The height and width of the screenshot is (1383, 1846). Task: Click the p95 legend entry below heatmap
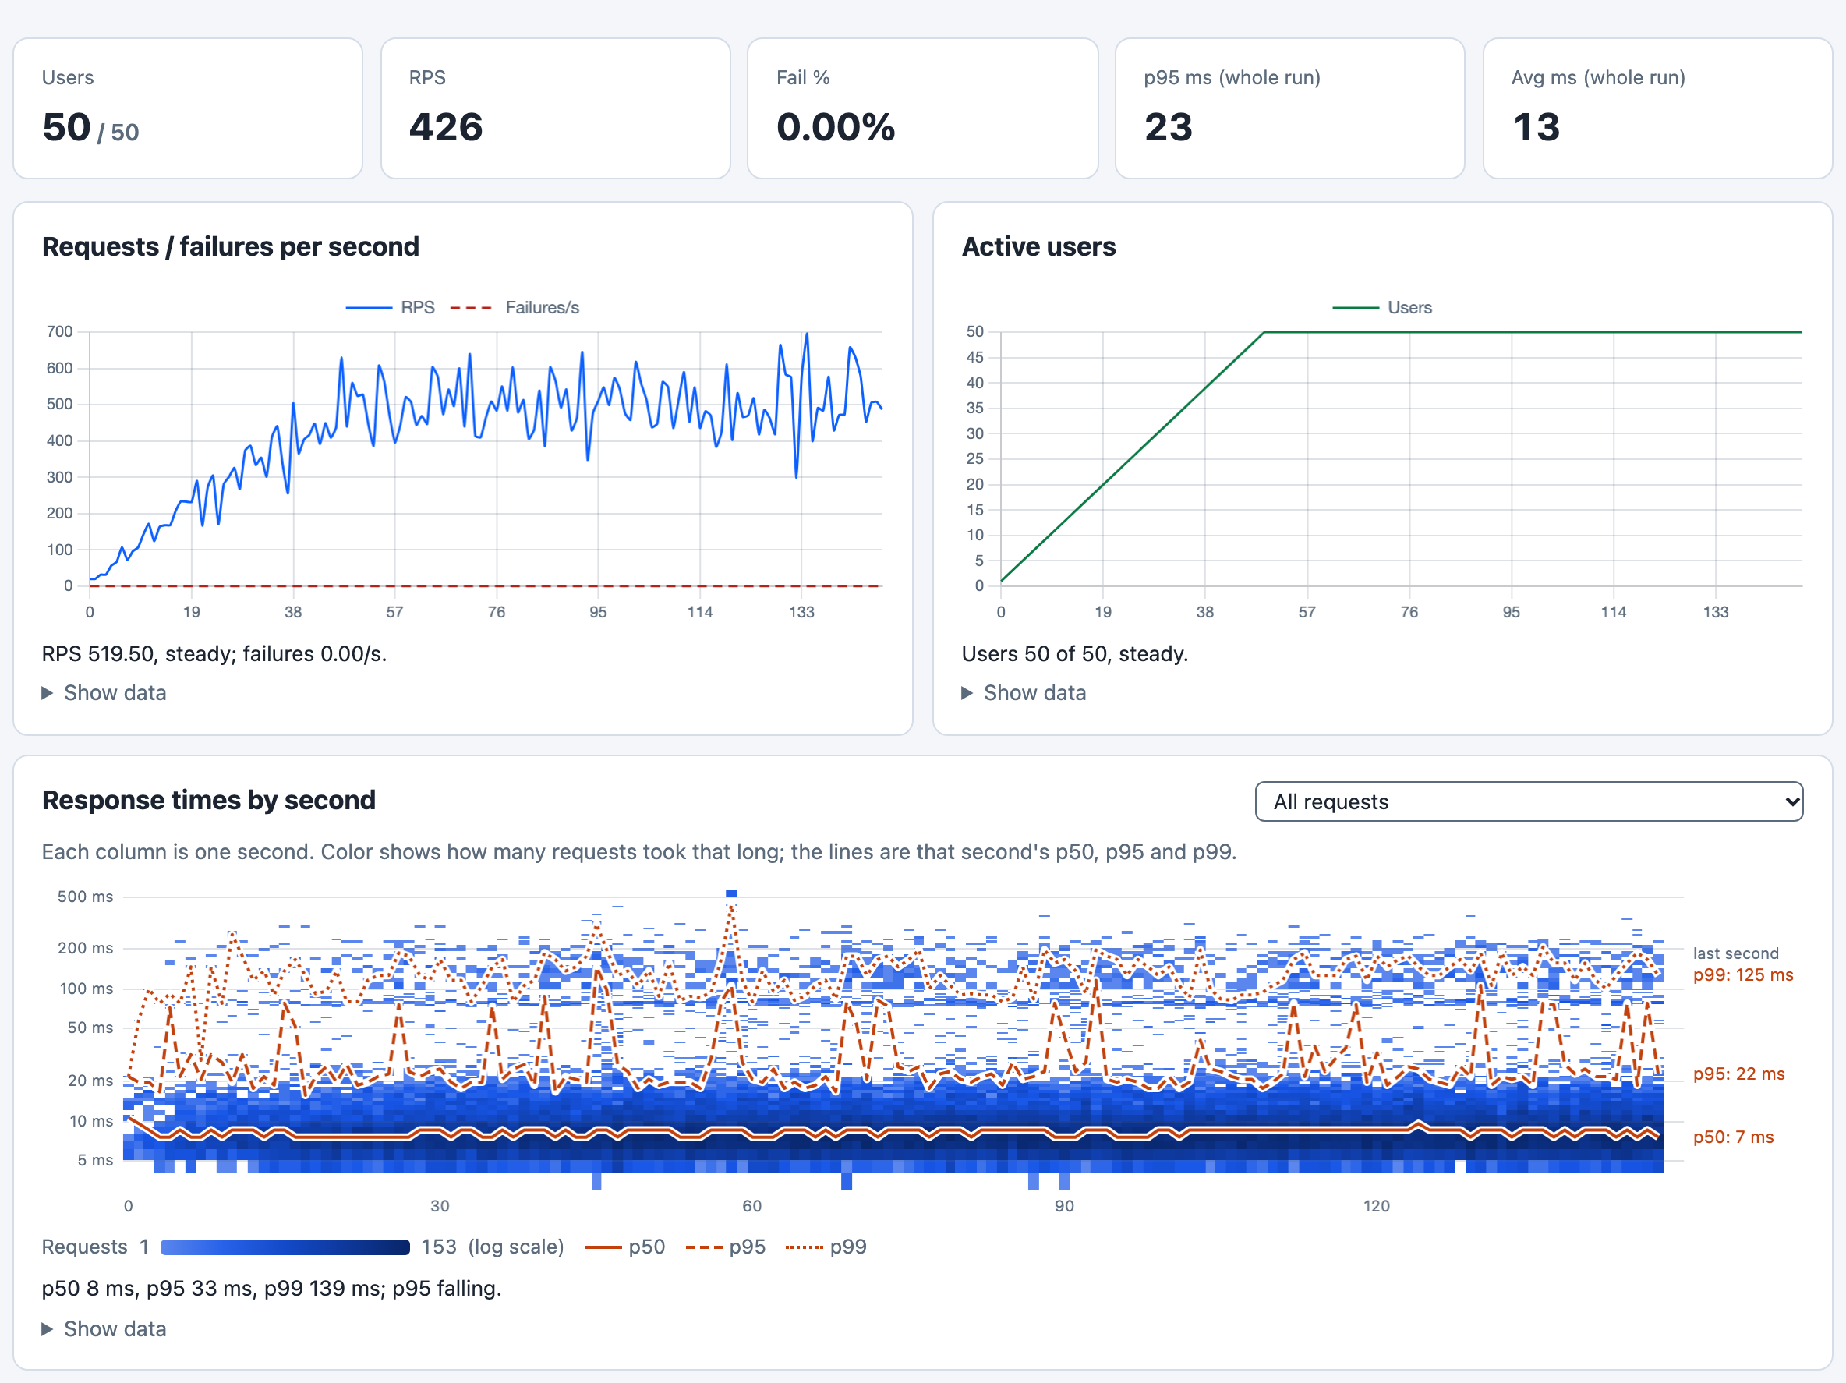click(725, 1247)
